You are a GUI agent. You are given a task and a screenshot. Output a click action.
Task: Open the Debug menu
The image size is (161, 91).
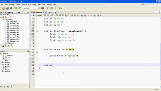[x=34, y=5]
